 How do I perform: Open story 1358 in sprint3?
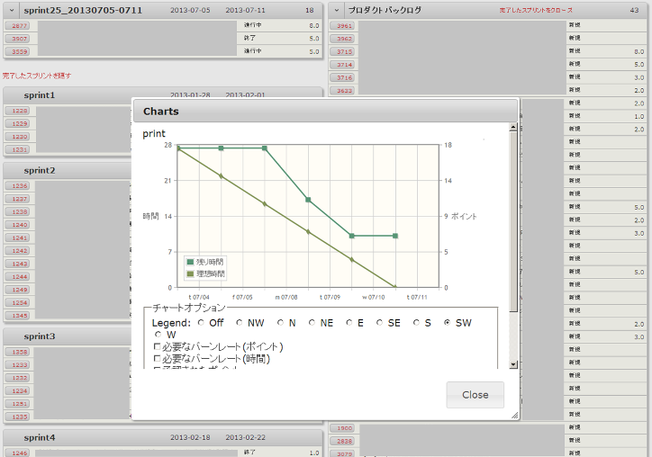19,352
